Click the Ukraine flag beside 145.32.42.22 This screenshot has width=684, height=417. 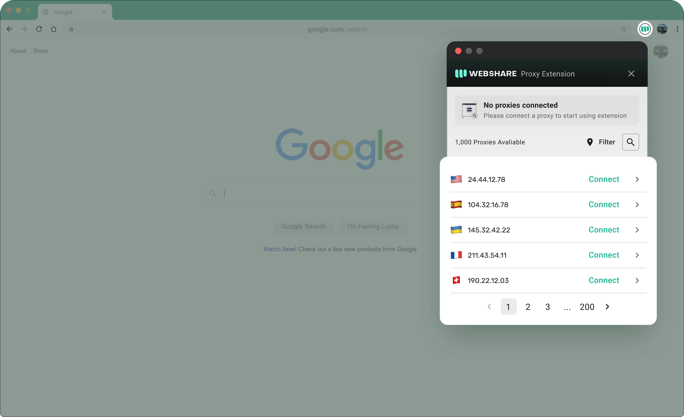point(456,230)
